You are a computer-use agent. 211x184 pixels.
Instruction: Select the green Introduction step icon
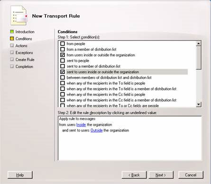[12, 32]
